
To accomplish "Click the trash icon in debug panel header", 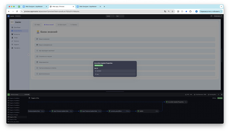I will (222, 95).
